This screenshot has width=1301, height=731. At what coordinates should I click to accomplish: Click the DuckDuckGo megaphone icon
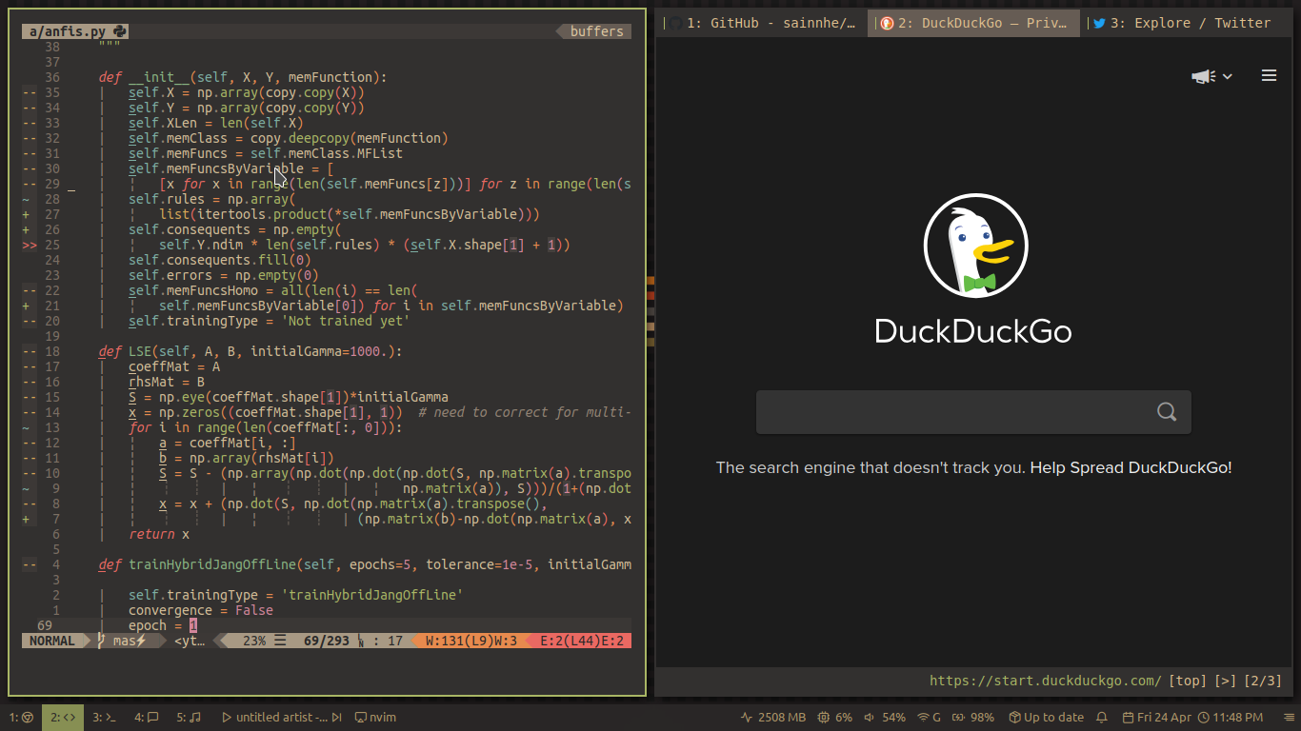pyautogui.click(x=1204, y=76)
